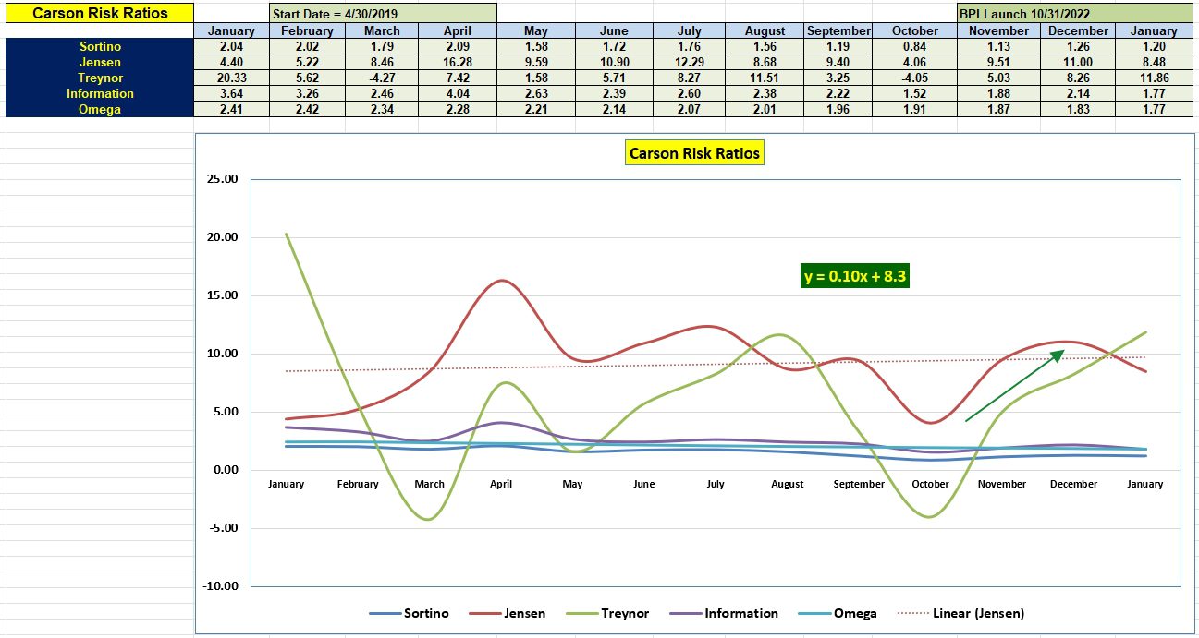This screenshot has height=638, width=1199.
Task: Select the Sortino October cell showing 0.84
Action: (x=915, y=46)
